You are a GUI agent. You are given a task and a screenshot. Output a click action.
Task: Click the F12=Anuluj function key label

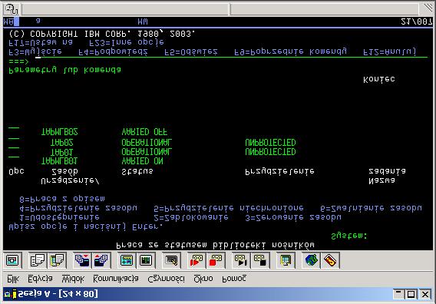click(x=390, y=52)
